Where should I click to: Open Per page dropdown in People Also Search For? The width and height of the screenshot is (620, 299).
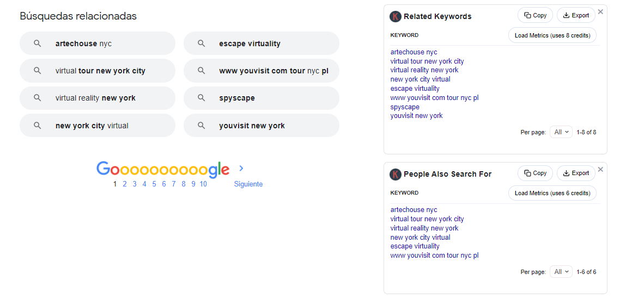click(561, 272)
